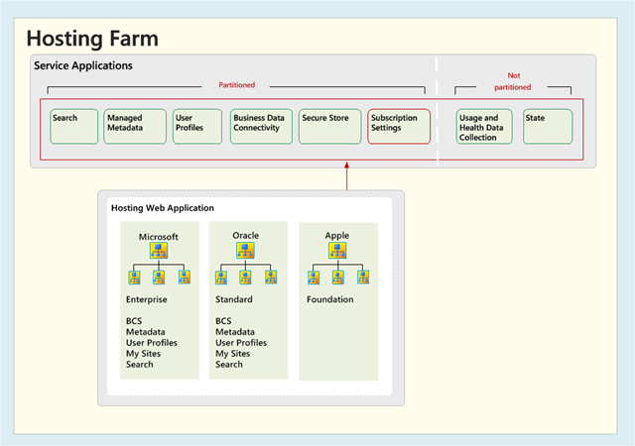The height and width of the screenshot is (446, 635).
Task: Click the Foundation label under Apple
Action: [330, 299]
